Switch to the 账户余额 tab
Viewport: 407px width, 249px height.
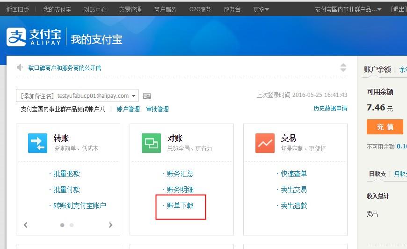coord(378,69)
